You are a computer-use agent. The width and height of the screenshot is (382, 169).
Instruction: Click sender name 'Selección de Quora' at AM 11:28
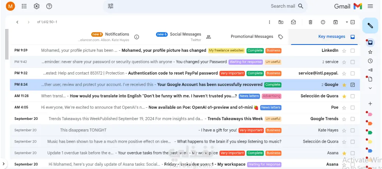(x=319, y=96)
